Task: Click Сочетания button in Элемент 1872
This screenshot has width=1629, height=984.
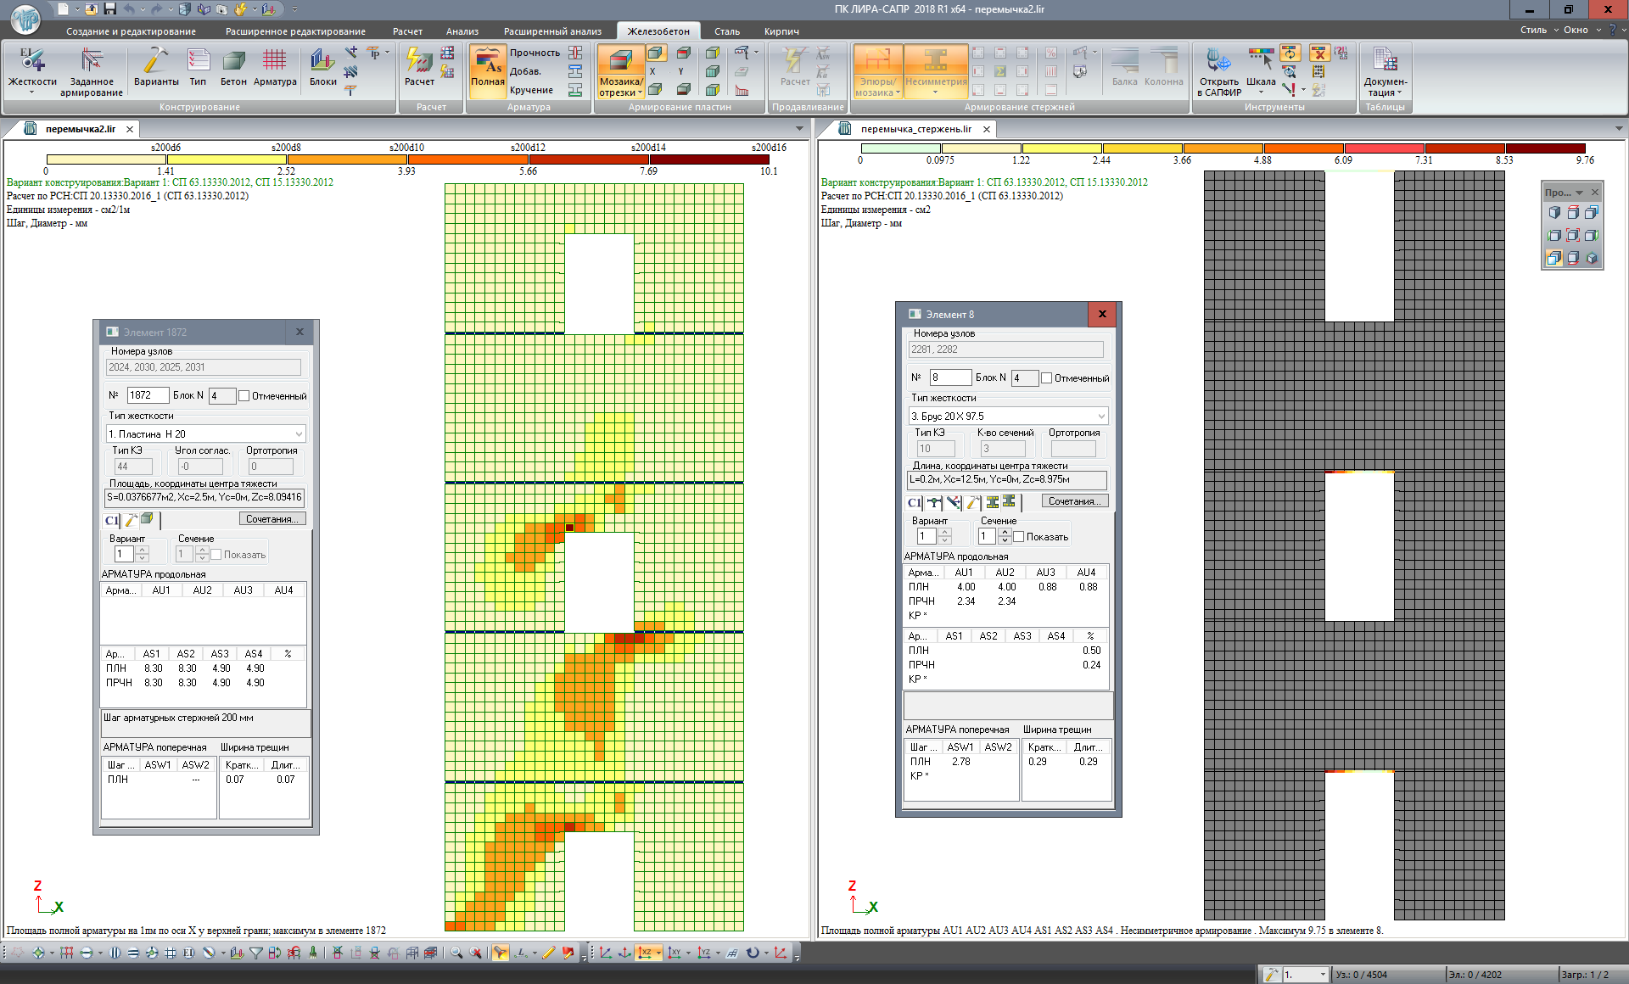Action: pyautogui.click(x=271, y=519)
